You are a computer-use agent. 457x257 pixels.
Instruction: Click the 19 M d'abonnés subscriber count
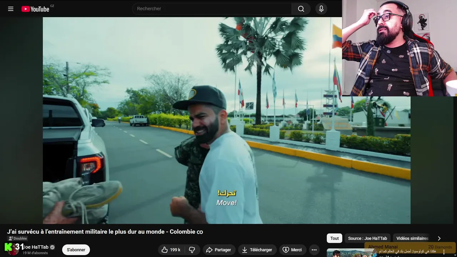(x=35, y=253)
